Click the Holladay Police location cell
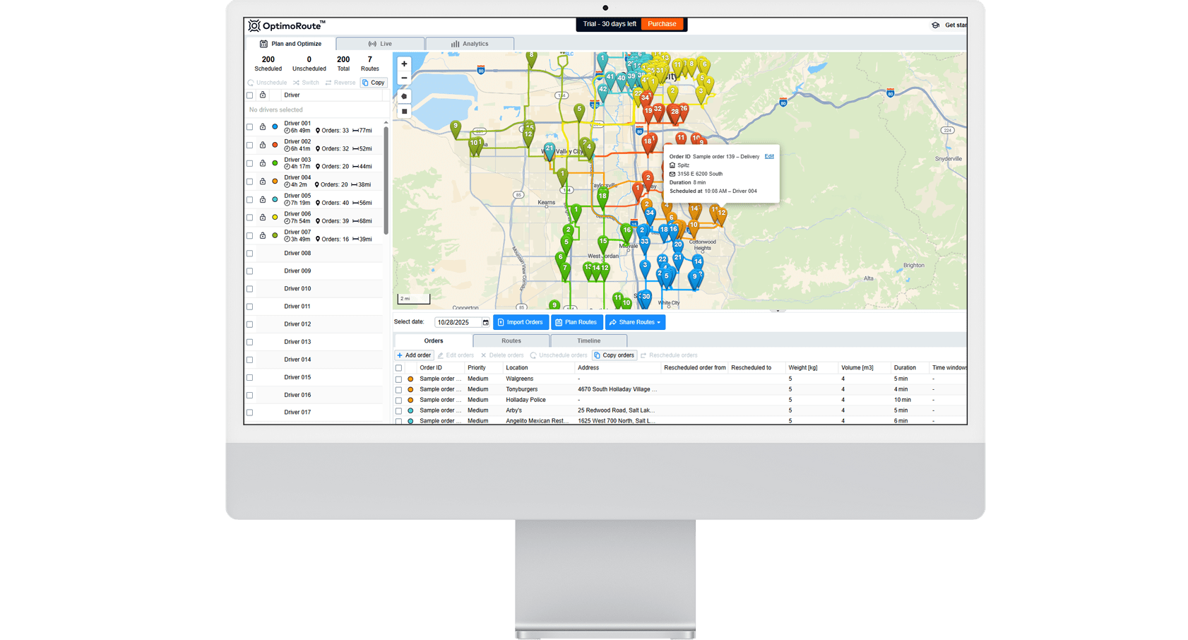1188x640 pixels. click(x=526, y=400)
